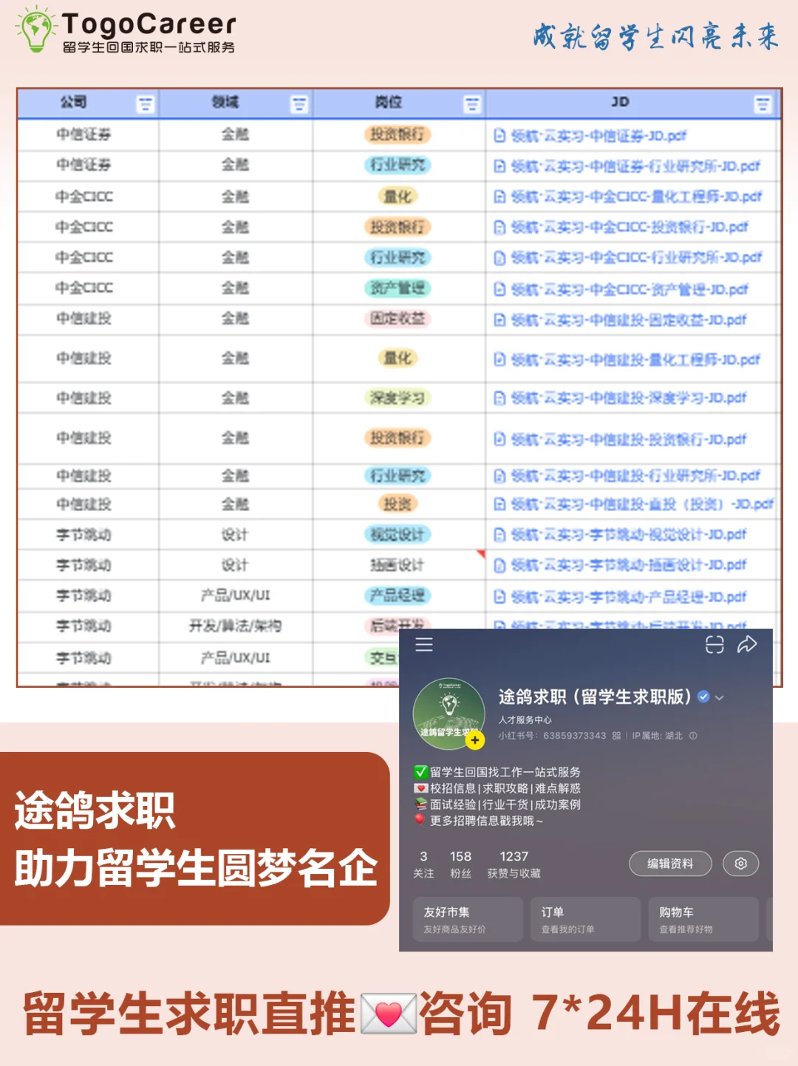
Task: Select the 视觉设计 tag in the 字节跳动 row
Action: point(398,534)
